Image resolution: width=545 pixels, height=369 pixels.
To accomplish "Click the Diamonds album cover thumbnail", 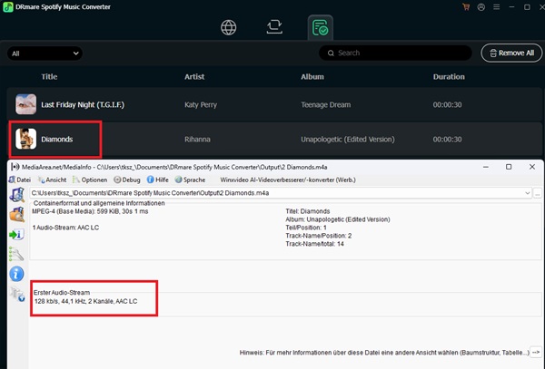I will [25, 139].
